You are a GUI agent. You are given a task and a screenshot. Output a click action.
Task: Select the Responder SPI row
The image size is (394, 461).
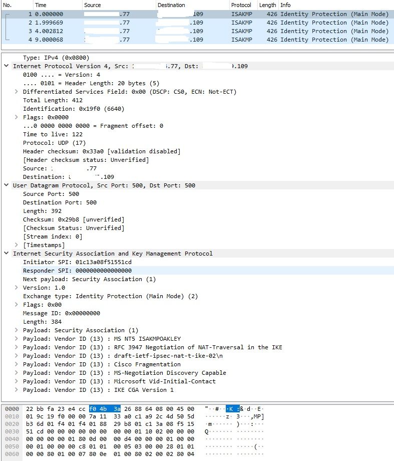(x=77, y=271)
